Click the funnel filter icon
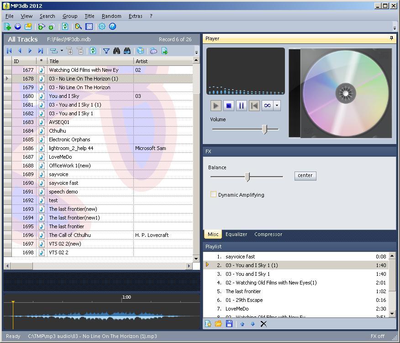 tap(106, 51)
